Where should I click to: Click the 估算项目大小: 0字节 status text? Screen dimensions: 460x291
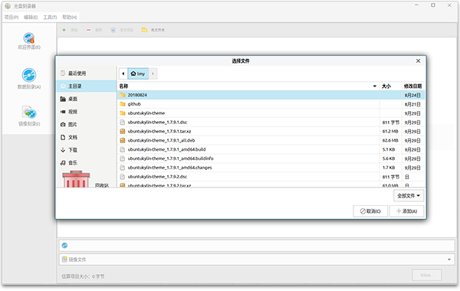(x=83, y=276)
